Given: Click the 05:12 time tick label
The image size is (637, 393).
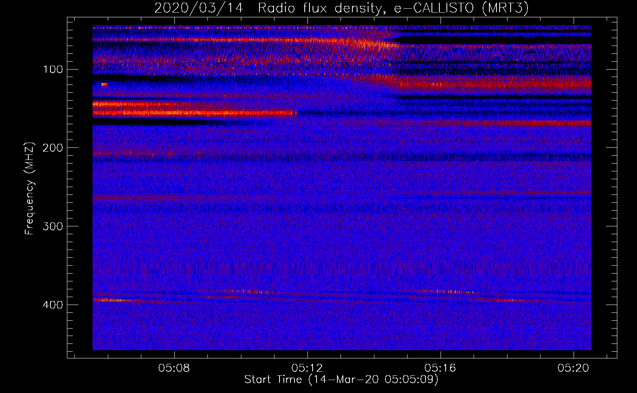Looking at the screenshot, I should click(x=307, y=368).
